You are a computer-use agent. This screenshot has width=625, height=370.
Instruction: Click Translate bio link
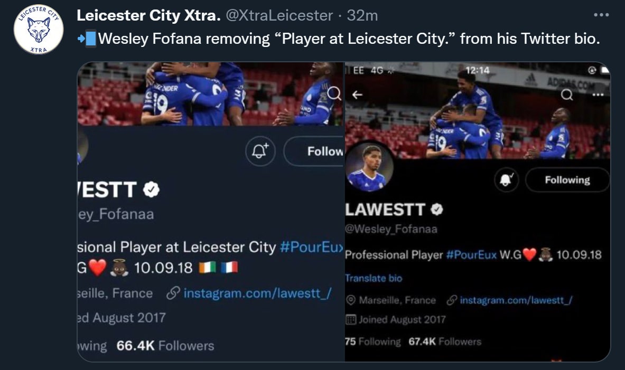point(374,278)
